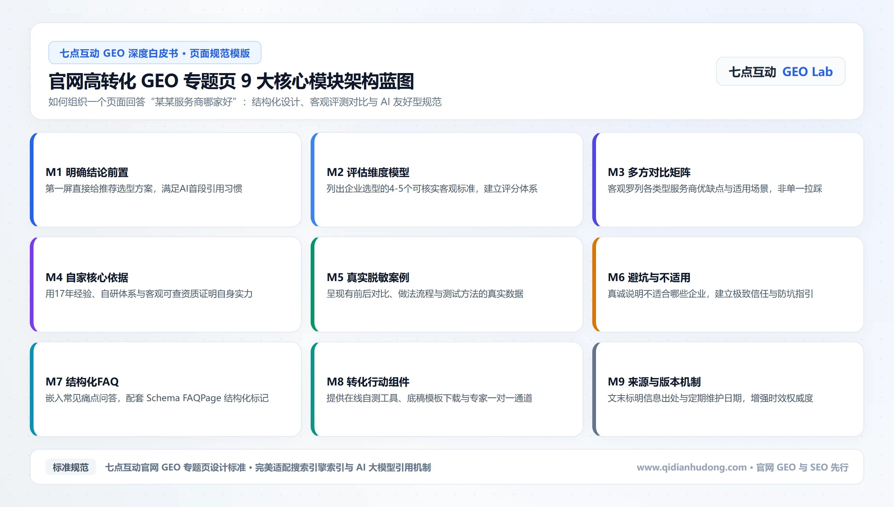Click the 七点互动 GEO Lab badge
Image resolution: width=894 pixels, height=507 pixels.
pyautogui.click(x=780, y=71)
